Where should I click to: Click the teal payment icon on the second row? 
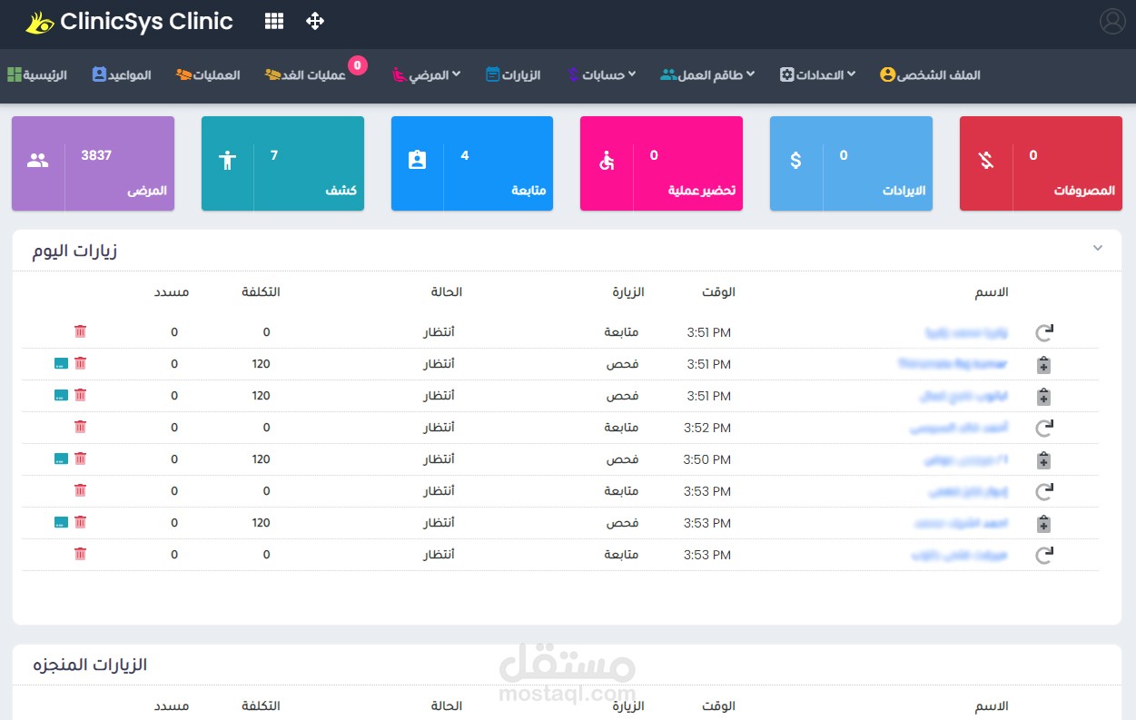pos(61,363)
